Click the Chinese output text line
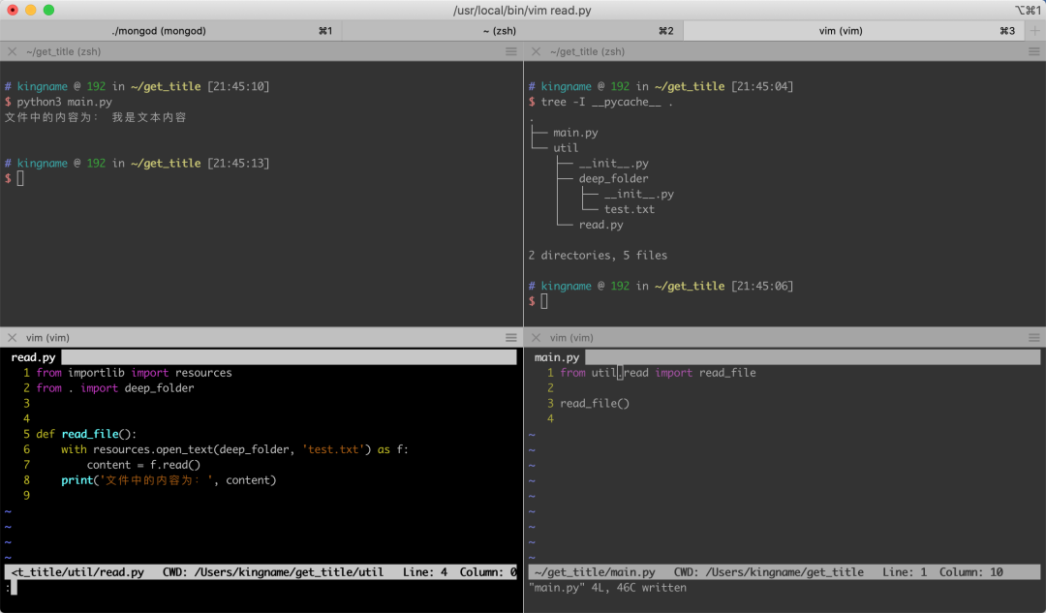 [95, 117]
